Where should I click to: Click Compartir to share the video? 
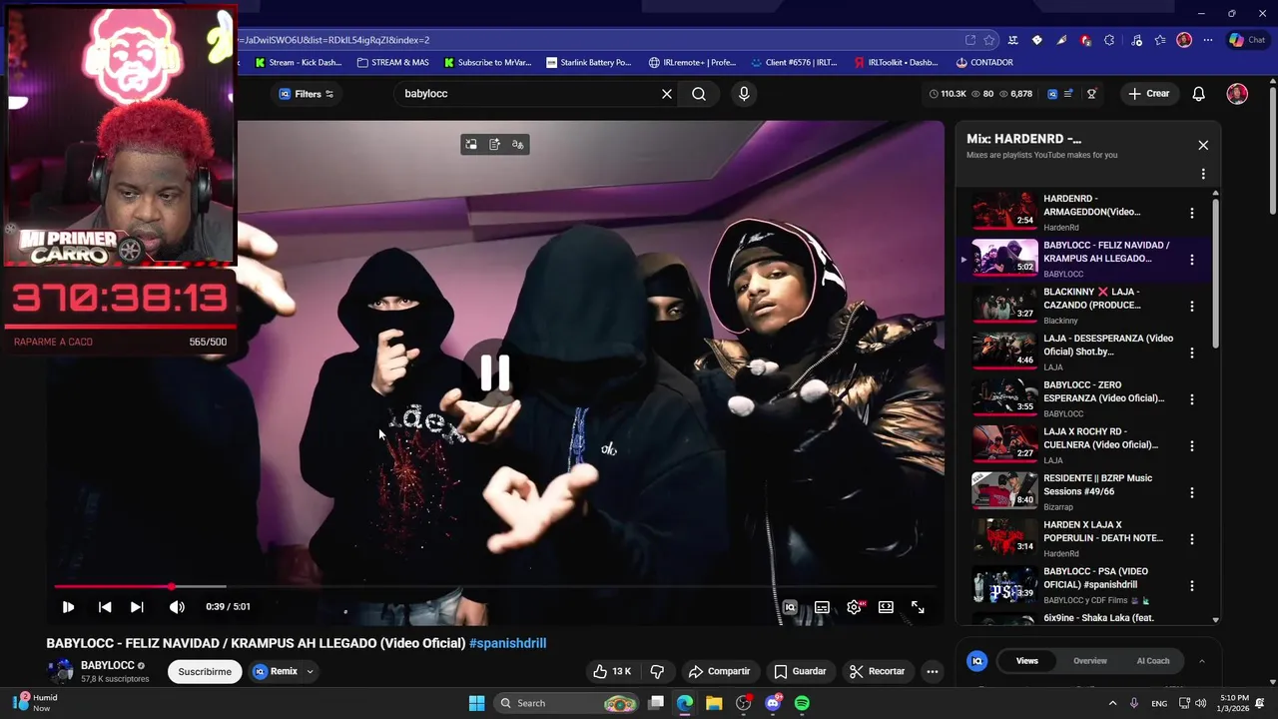(x=719, y=671)
